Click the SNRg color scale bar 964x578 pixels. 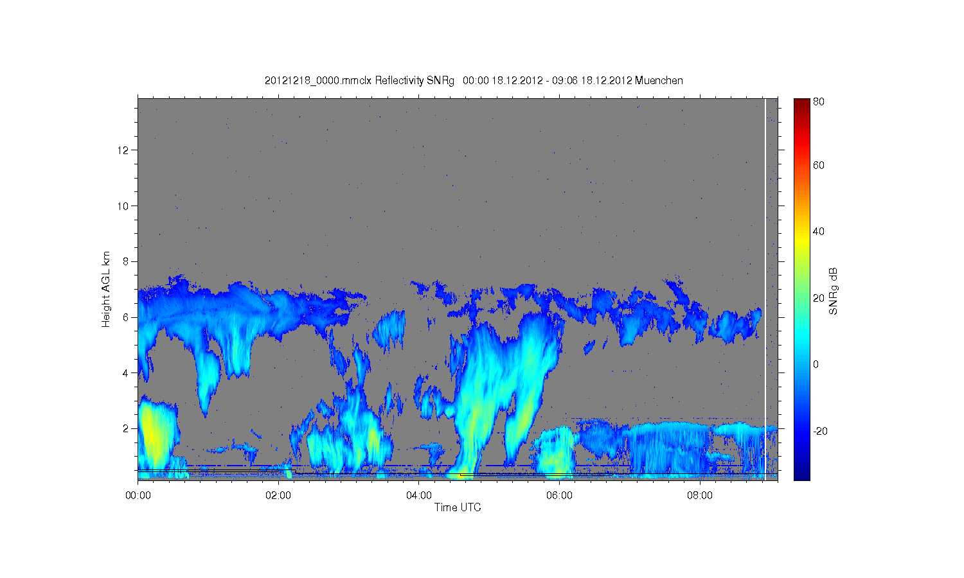point(801,289)
